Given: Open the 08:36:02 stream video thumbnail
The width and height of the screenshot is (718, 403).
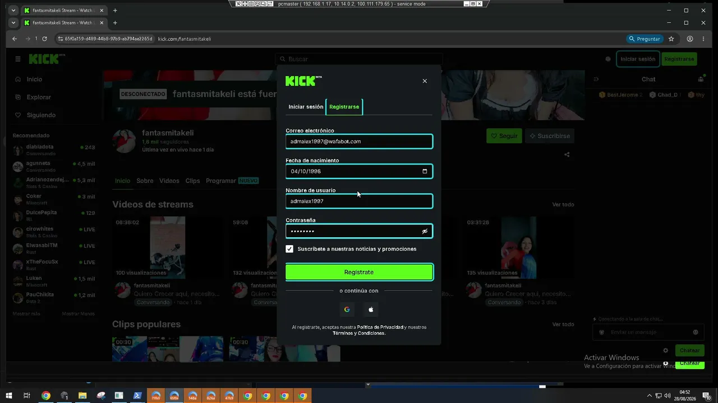Looking at the screenshot, I should [x=168, y=247].
